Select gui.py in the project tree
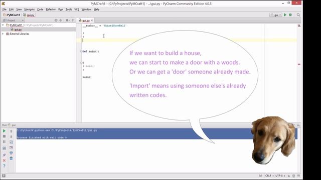 18,29
